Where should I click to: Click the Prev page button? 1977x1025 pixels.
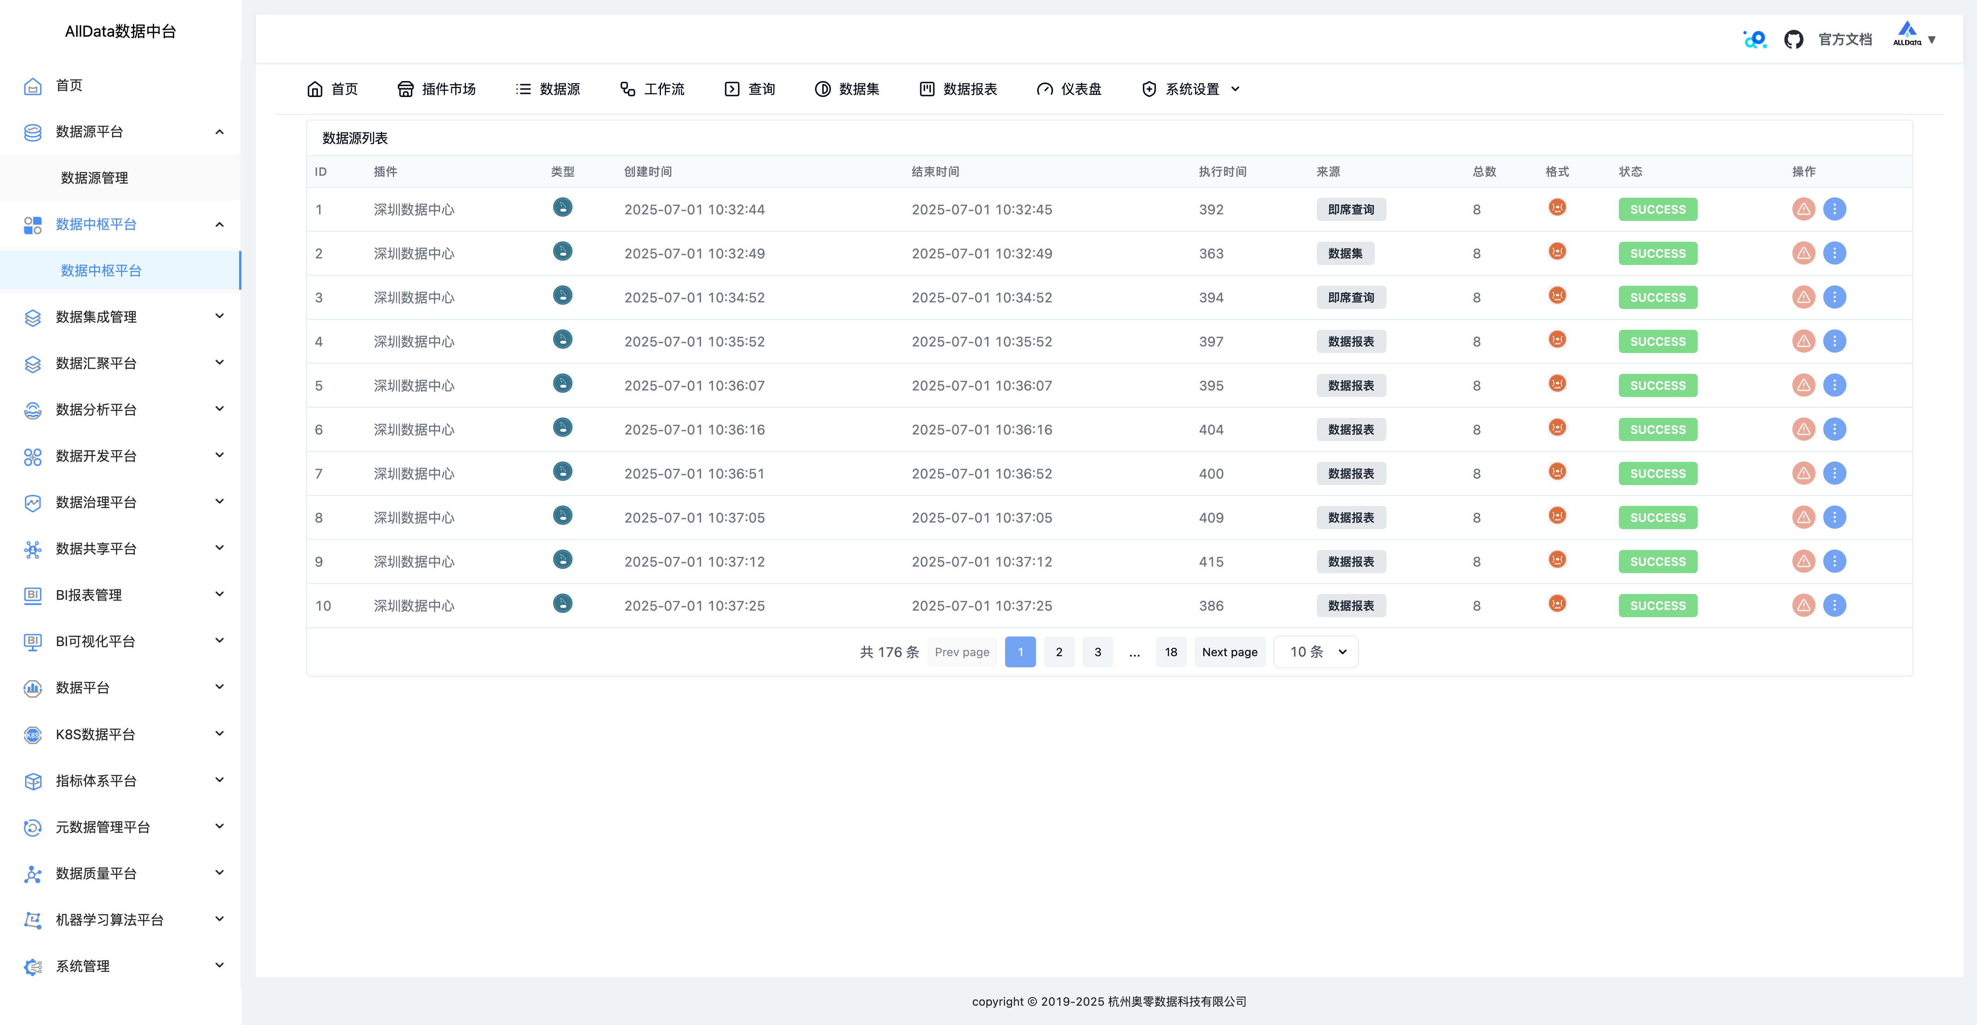tap(961, 652)
